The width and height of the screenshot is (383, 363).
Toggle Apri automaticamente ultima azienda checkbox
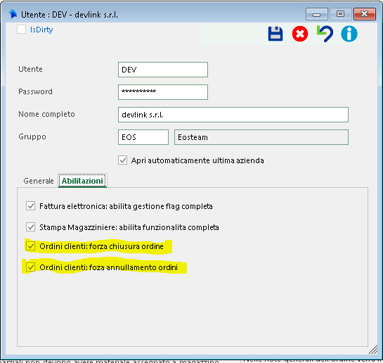[122, 160]
